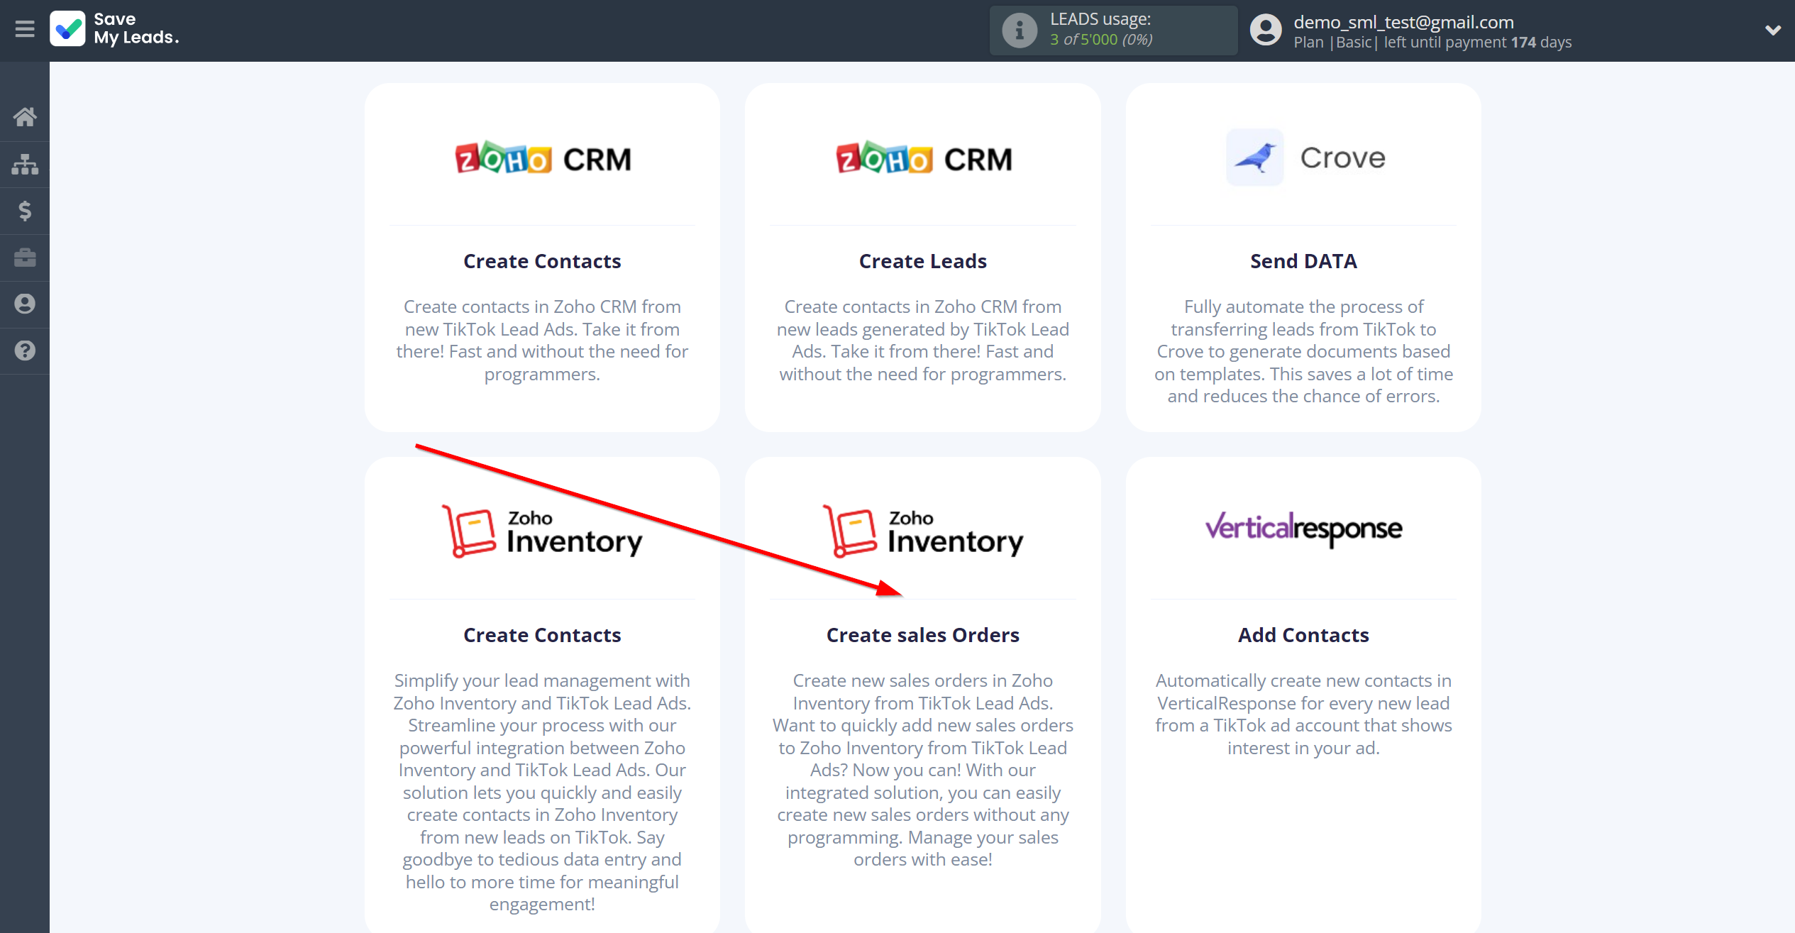Click the LEADS usage info icon
Screen dimensions: 1795x933
[1019, 31]
